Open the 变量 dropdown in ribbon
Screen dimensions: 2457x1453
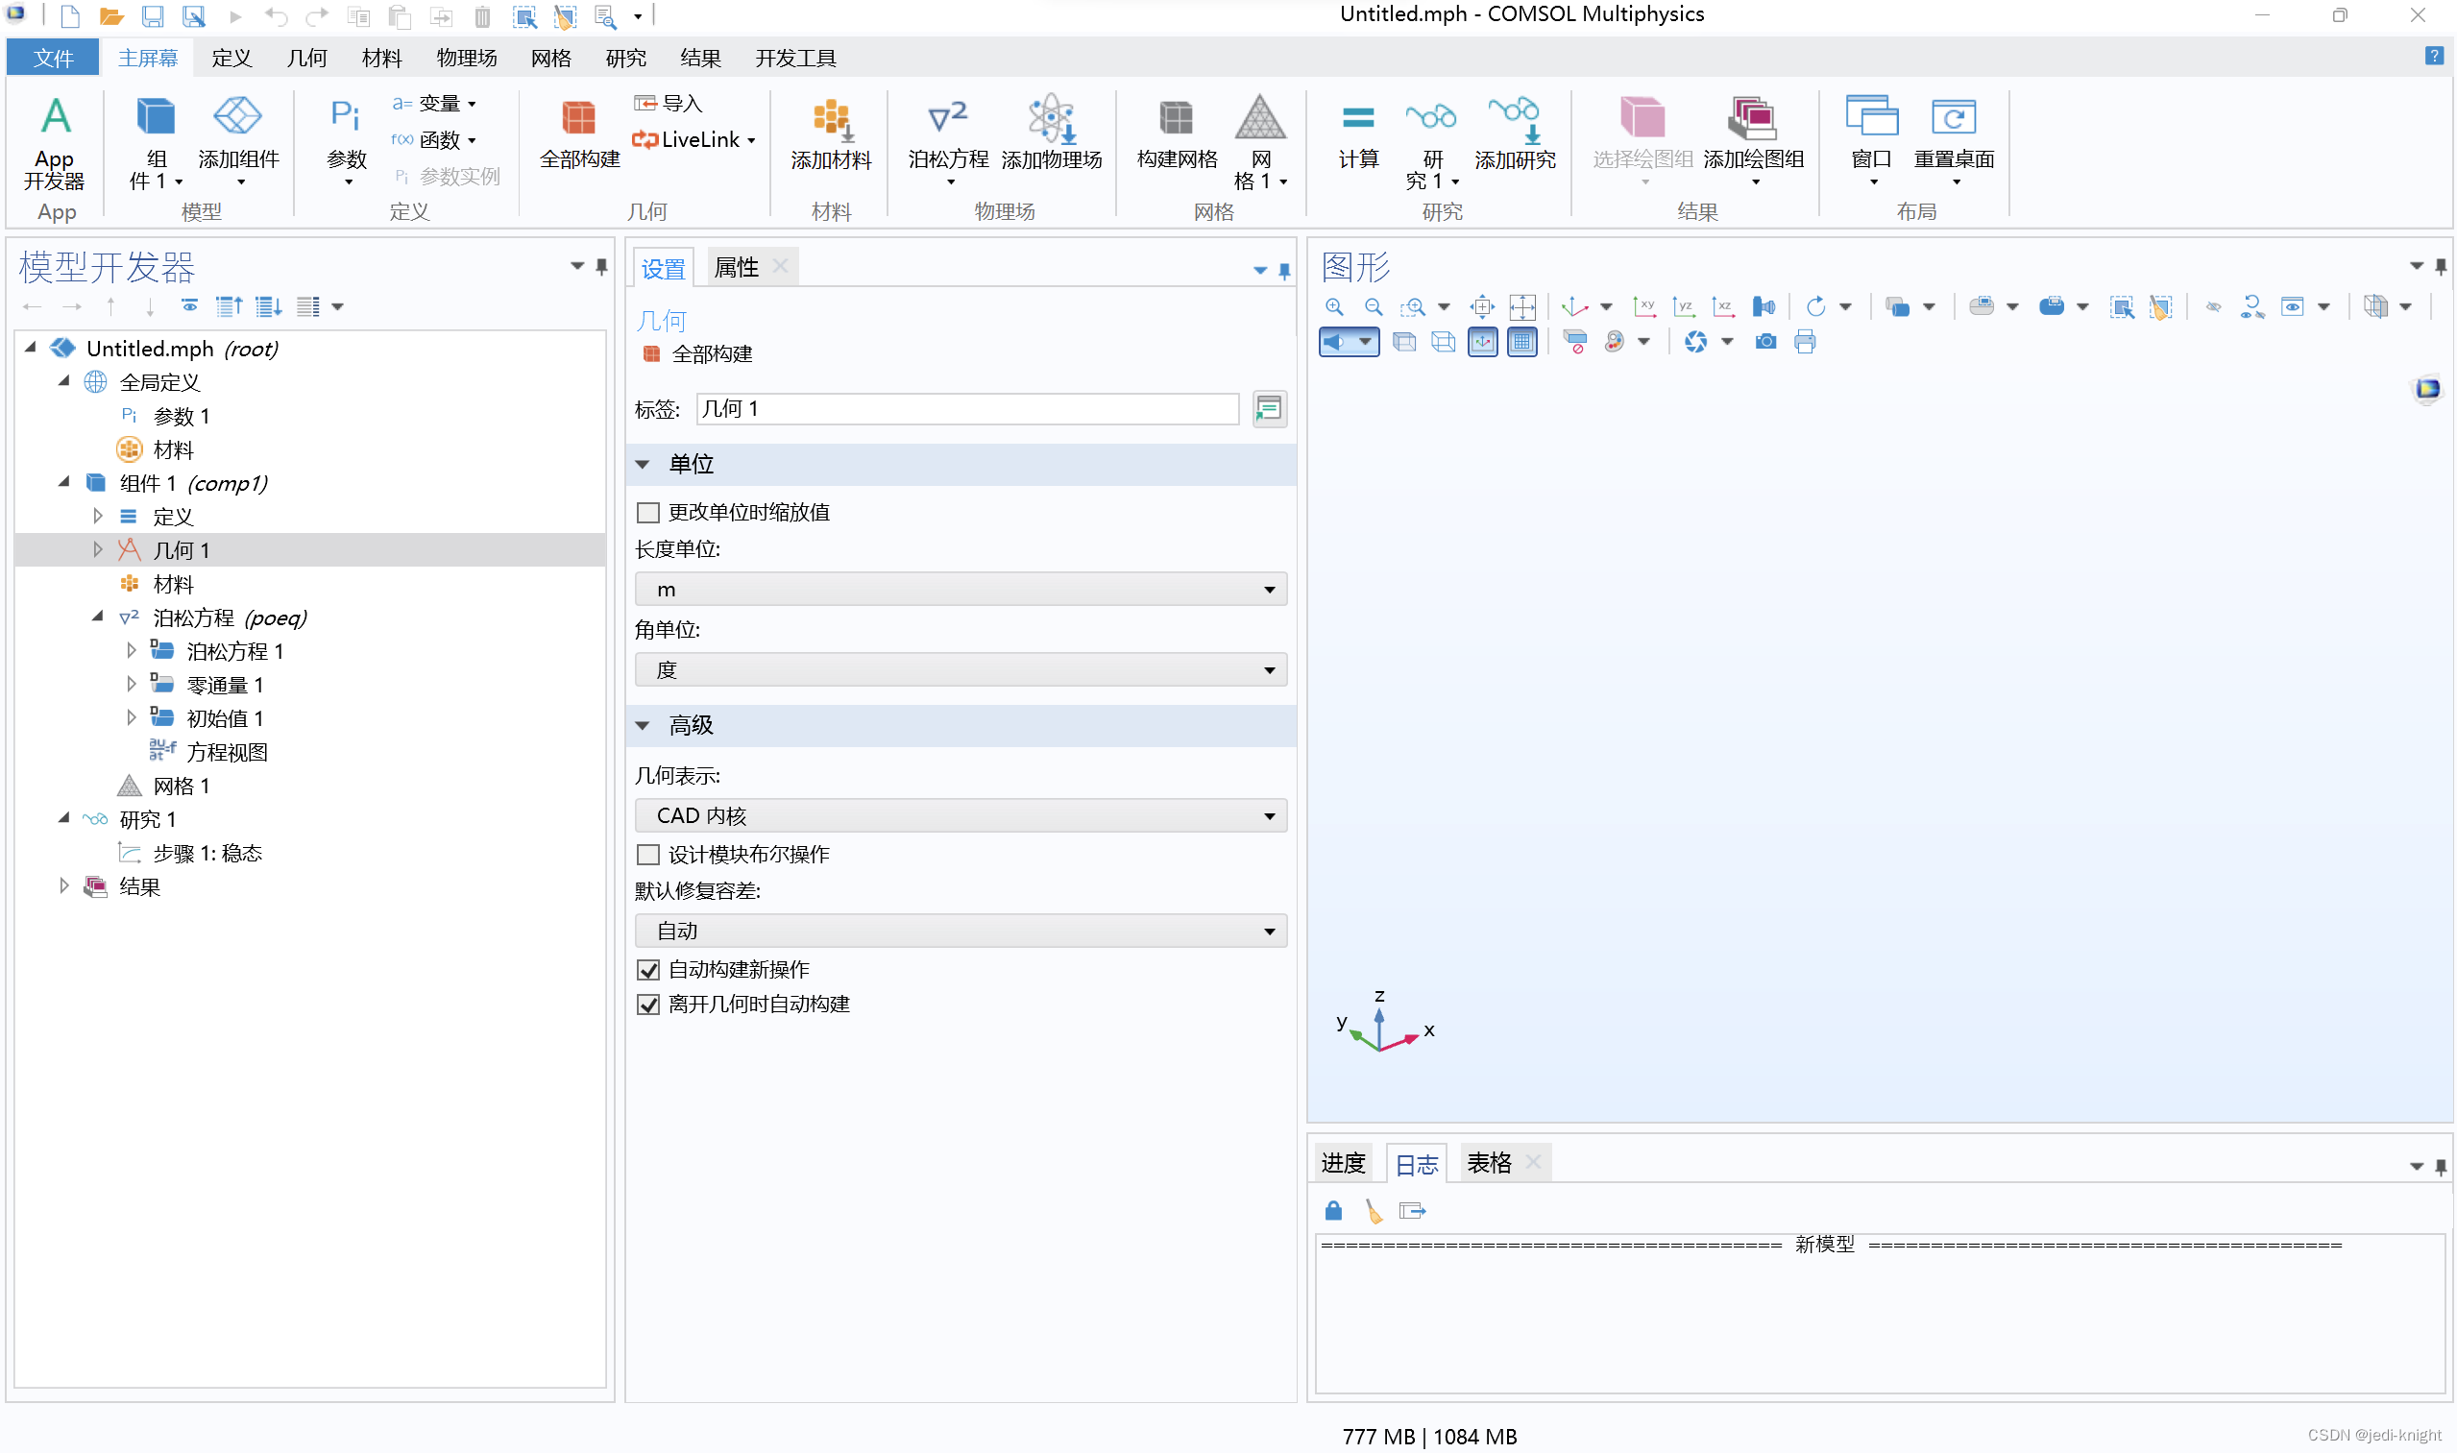tap(434, 103)
